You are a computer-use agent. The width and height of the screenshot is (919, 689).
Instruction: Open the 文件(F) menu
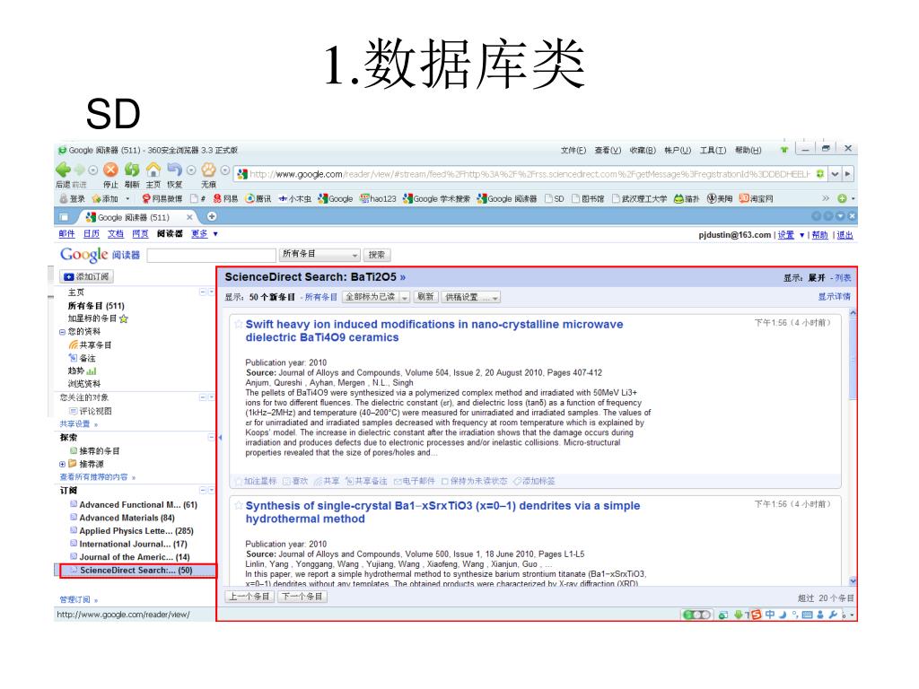(573, 151)
